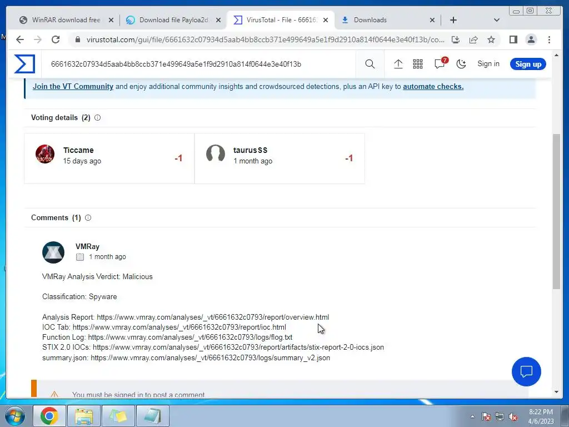569x427 pixels.
Task: Switch to the WinRAR download free tab
Action: pyautogui.click(x=66, y=20)
